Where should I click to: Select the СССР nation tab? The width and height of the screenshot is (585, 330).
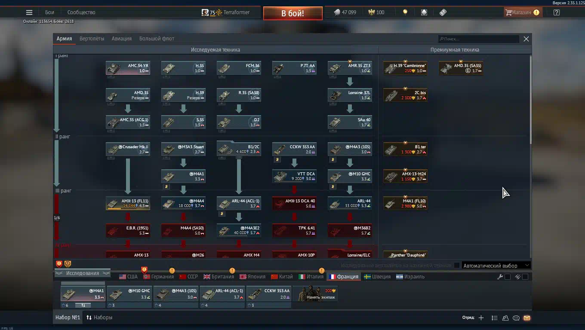(x=188, y=277)
